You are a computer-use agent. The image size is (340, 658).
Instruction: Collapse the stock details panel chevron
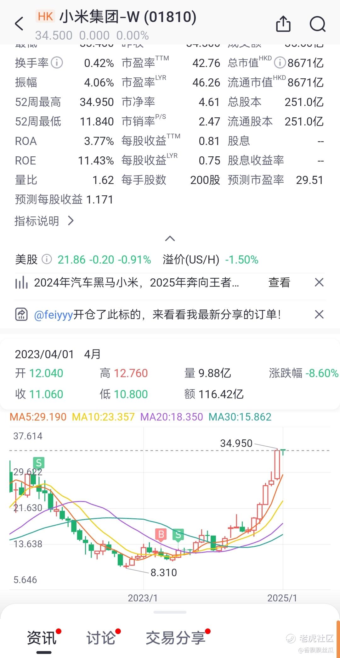coord(170,238)
